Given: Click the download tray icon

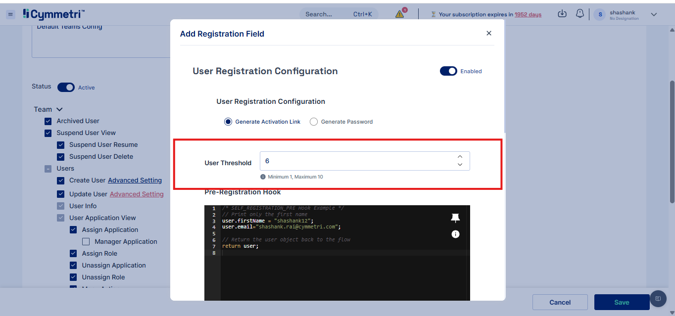Looking at the screenshot, I should (x=562, y=14).
